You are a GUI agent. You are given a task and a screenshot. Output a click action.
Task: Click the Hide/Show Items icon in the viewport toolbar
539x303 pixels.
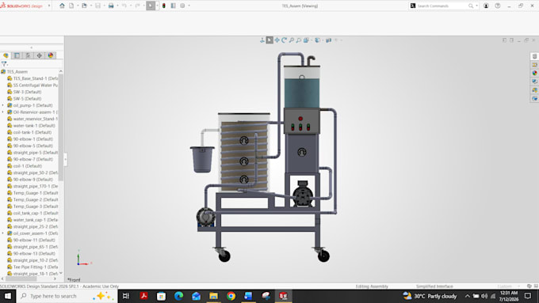pyautogui.click(x=329, y=40)
